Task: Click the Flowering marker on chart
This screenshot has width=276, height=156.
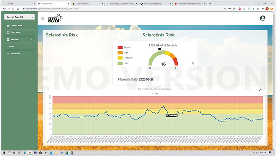Action: 172,115
